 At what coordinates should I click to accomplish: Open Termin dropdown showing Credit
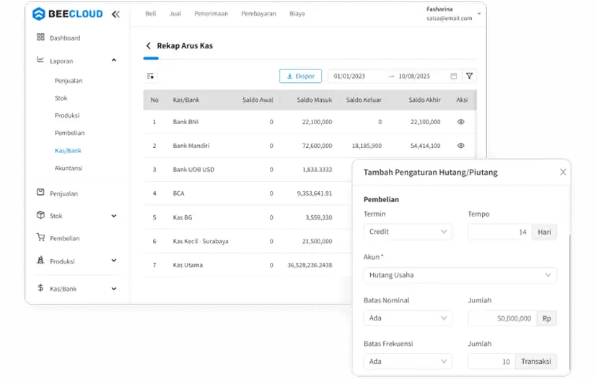click(408, 232)
